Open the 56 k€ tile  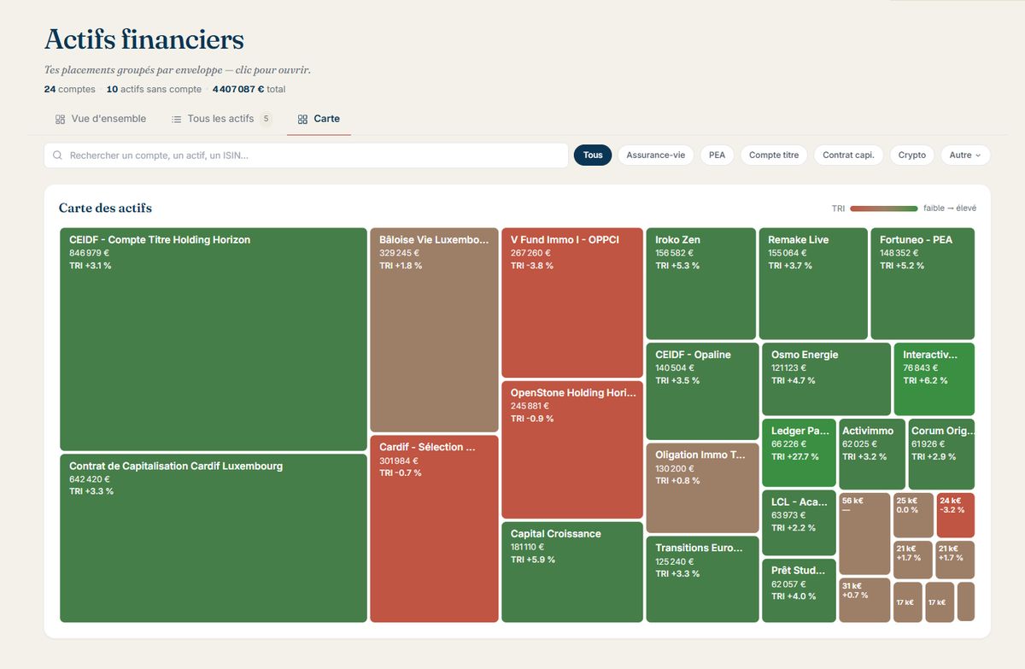[x=864, y=533]
